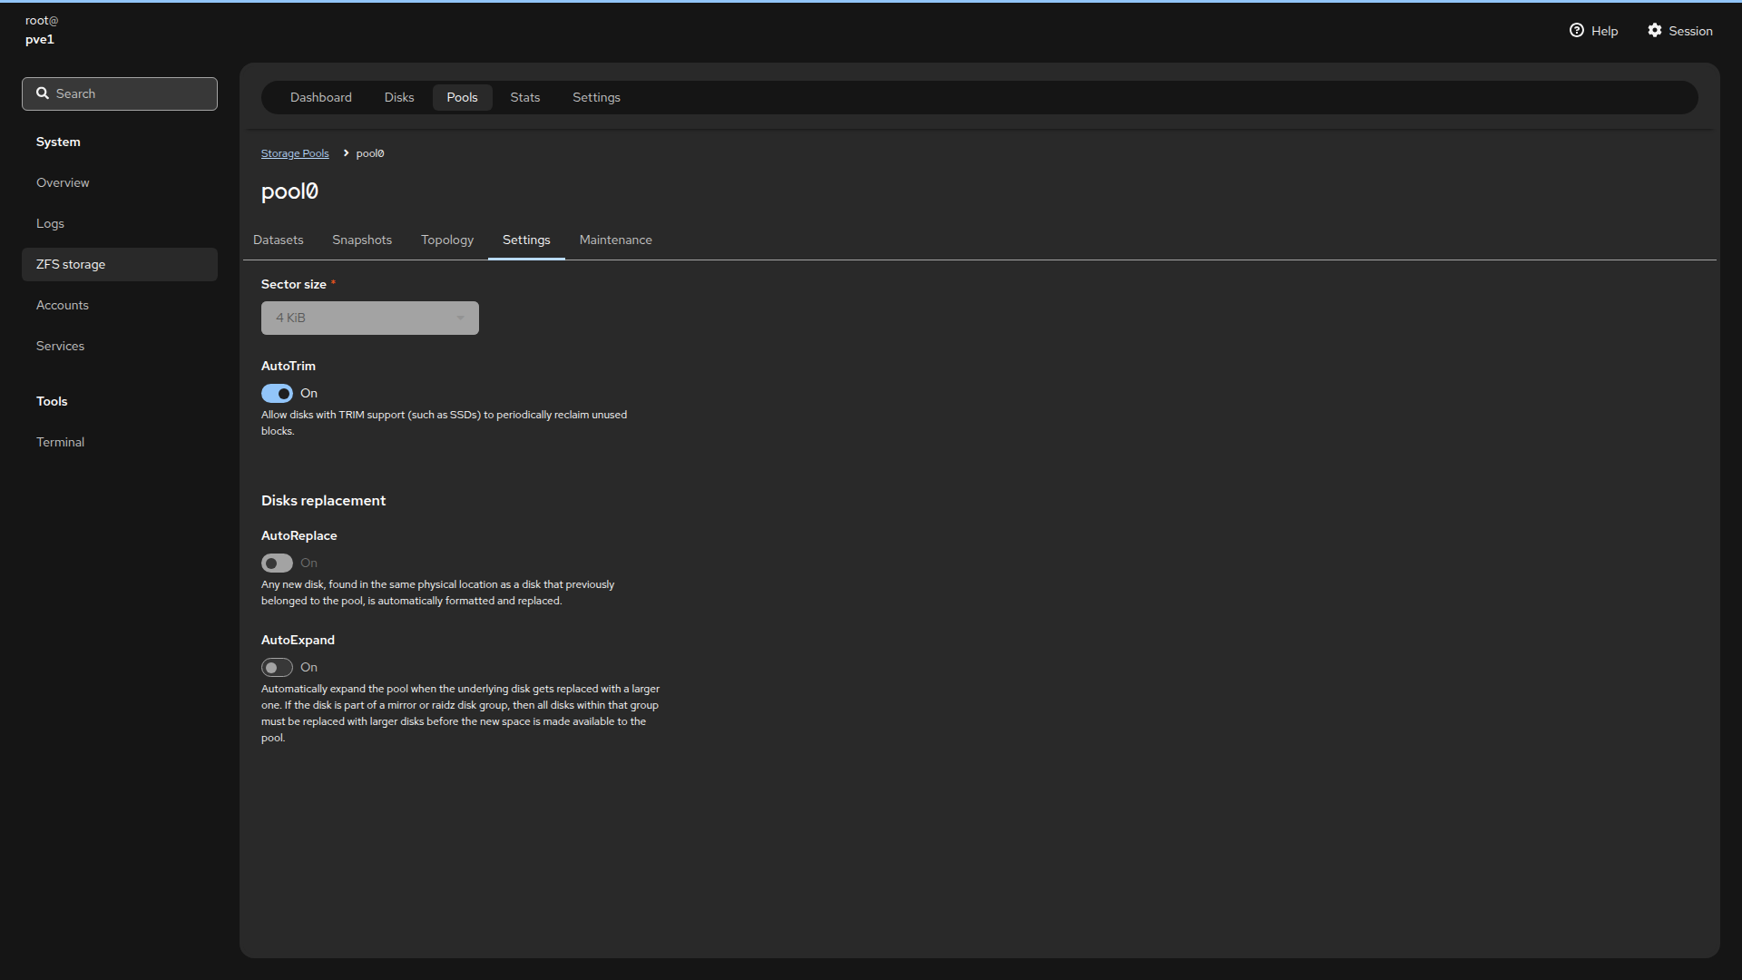Viewport: 1742px width, 980px height.
Task: Open the Sector size dropdown
Action: coord(363,318)
